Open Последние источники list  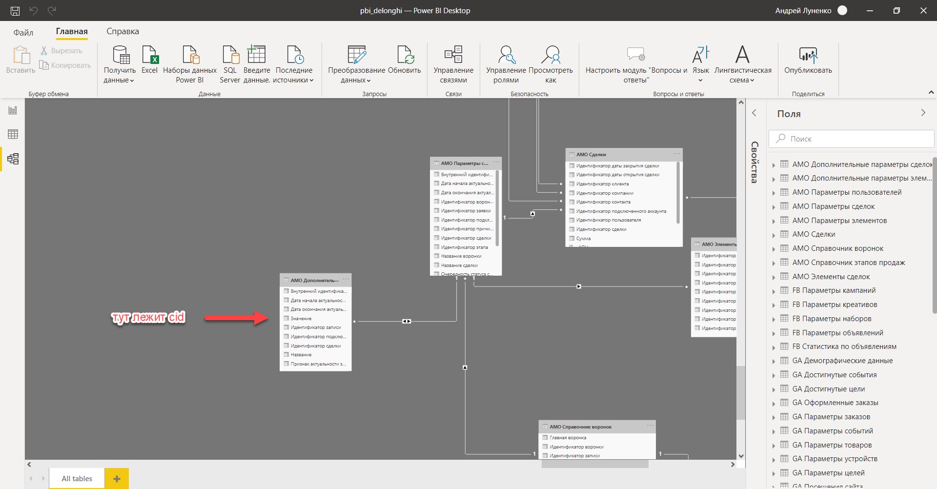tap(294, 64)
